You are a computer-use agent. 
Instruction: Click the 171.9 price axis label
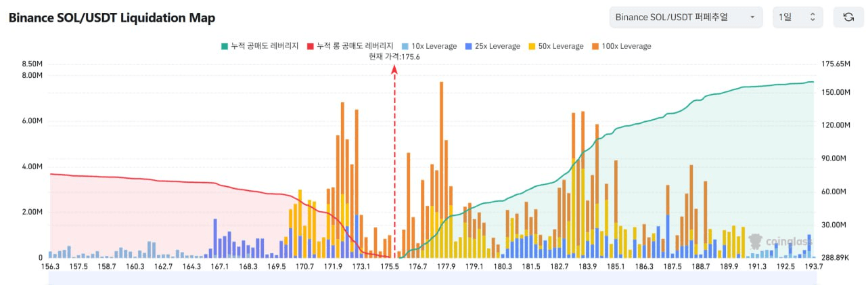tap(333, 267)
